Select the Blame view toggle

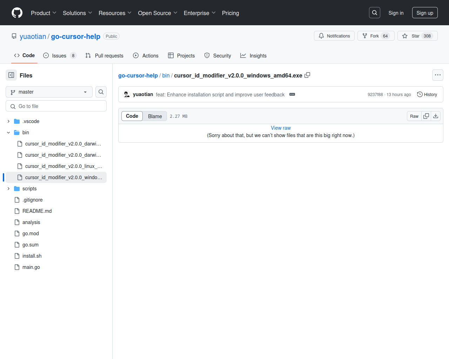(155, 116)
